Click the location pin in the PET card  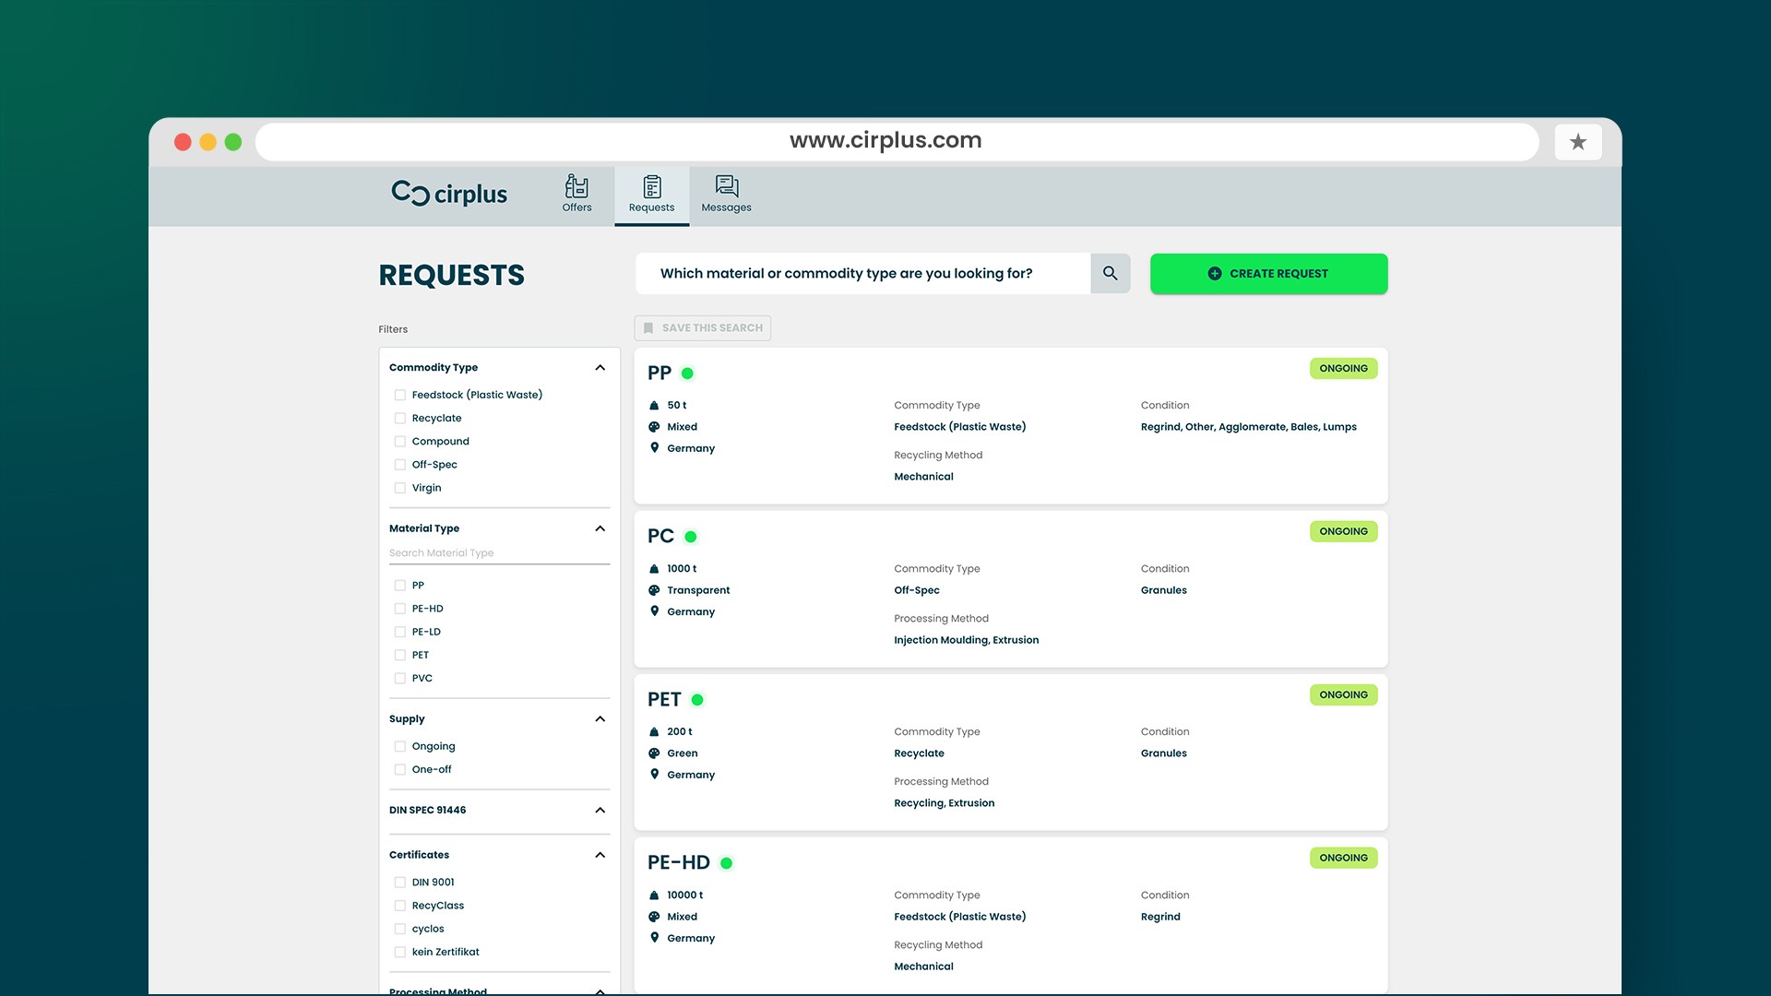coord(654,775)
